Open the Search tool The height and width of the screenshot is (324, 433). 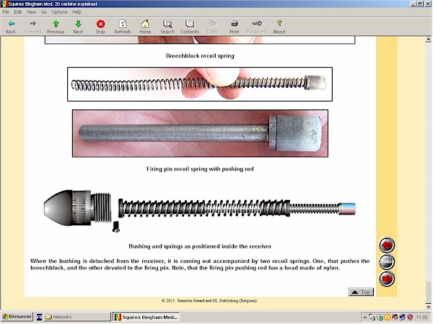167,27
